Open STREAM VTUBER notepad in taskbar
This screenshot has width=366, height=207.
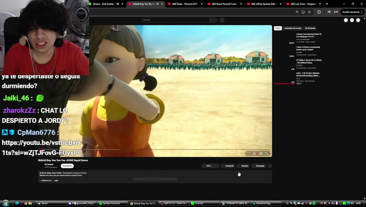tap(235, 203)
